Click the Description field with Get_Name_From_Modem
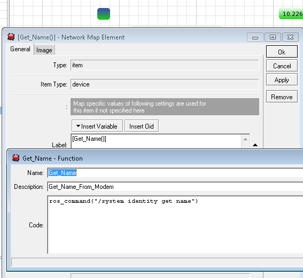Screen dimensions: 303x278 tap(175, 187)
